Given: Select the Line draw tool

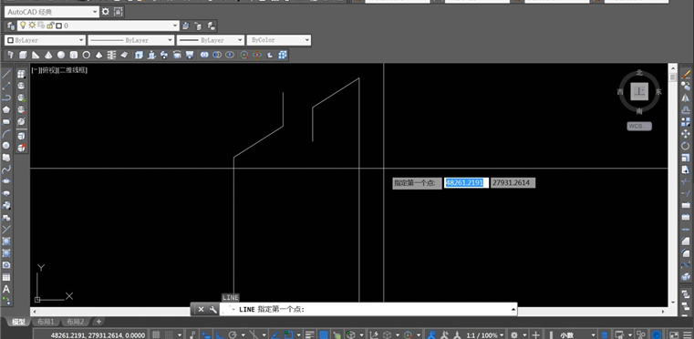Looking at the screenshot, I should click(6, 74).
